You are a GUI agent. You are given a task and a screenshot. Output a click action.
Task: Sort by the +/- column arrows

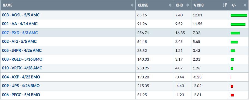point(245,5)
